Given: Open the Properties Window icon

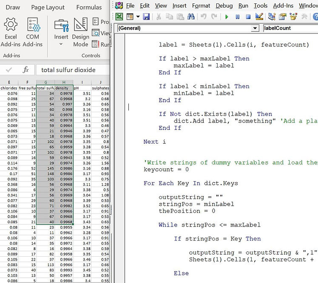Looking at the screenshot, I should [x=283, y=17].
